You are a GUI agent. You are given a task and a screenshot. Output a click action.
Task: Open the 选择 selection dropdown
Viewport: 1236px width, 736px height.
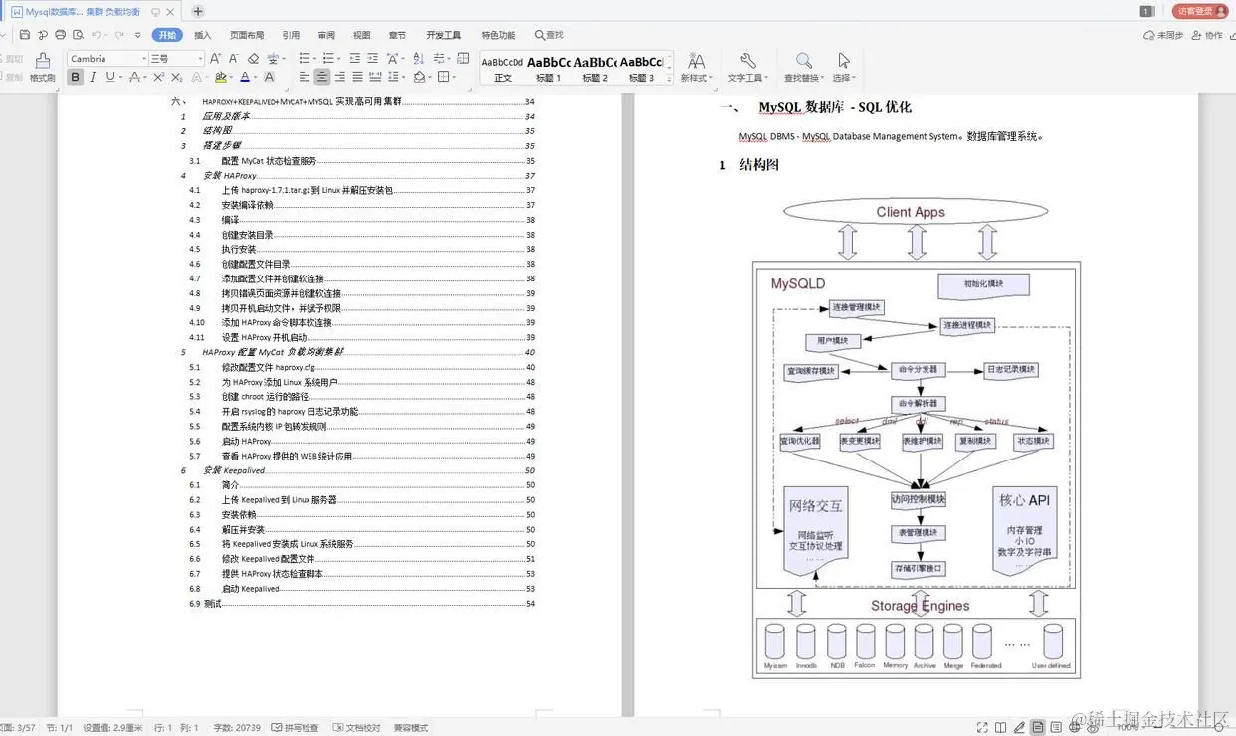844,68
